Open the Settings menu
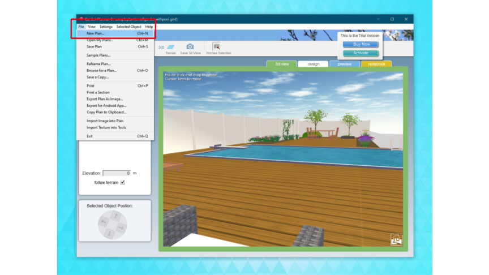The width and height of the screenshot is (489, 275). coord(106,27)
